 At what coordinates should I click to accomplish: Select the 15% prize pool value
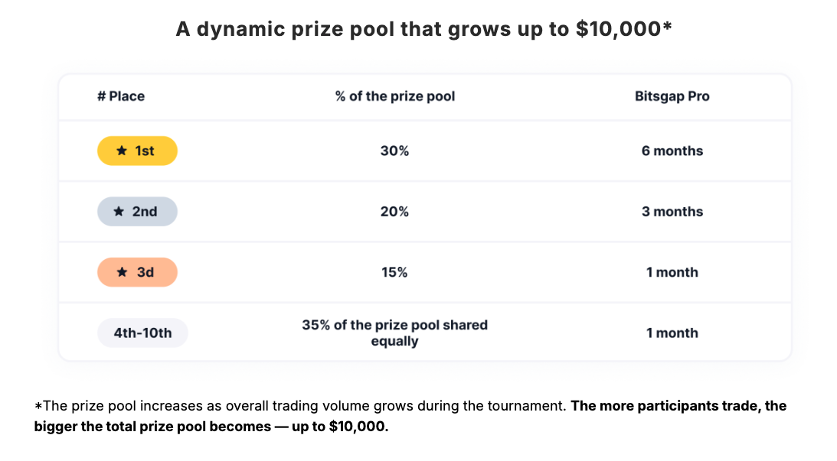(394, 272)
